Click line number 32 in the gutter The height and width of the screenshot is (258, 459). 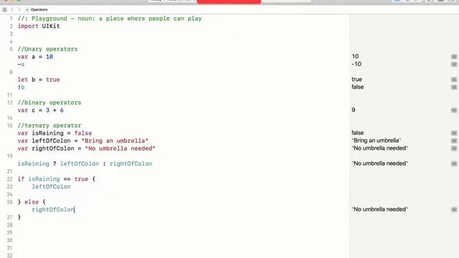(x=10, y=255)
